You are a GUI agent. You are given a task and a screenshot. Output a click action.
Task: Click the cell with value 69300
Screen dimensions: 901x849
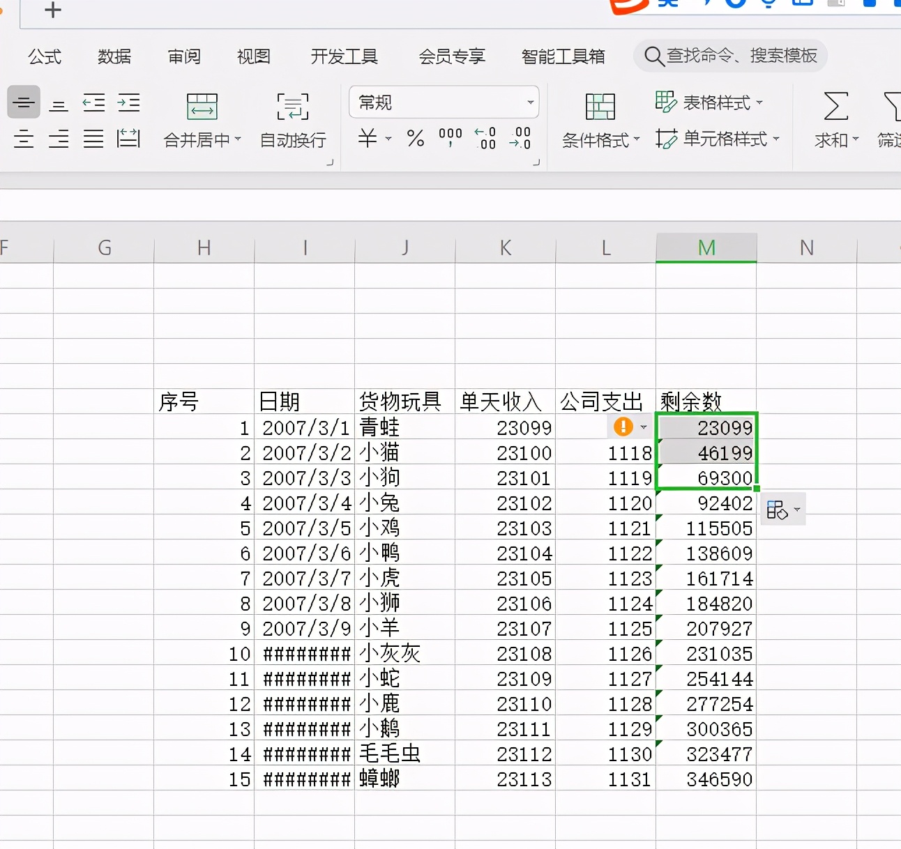[706, 477]
